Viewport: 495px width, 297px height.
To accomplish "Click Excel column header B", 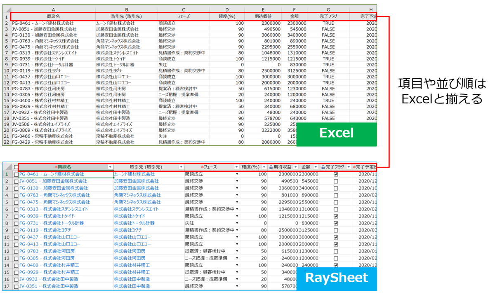I will (x=127, y=9).
